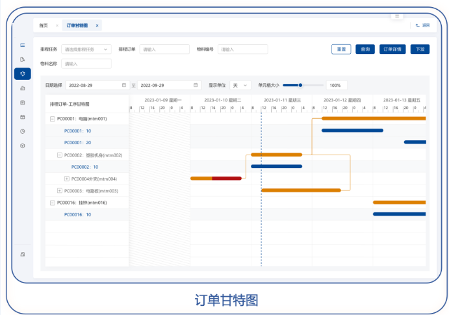
Task: Open the settings gear icon in sidebar
Action: 22,145
